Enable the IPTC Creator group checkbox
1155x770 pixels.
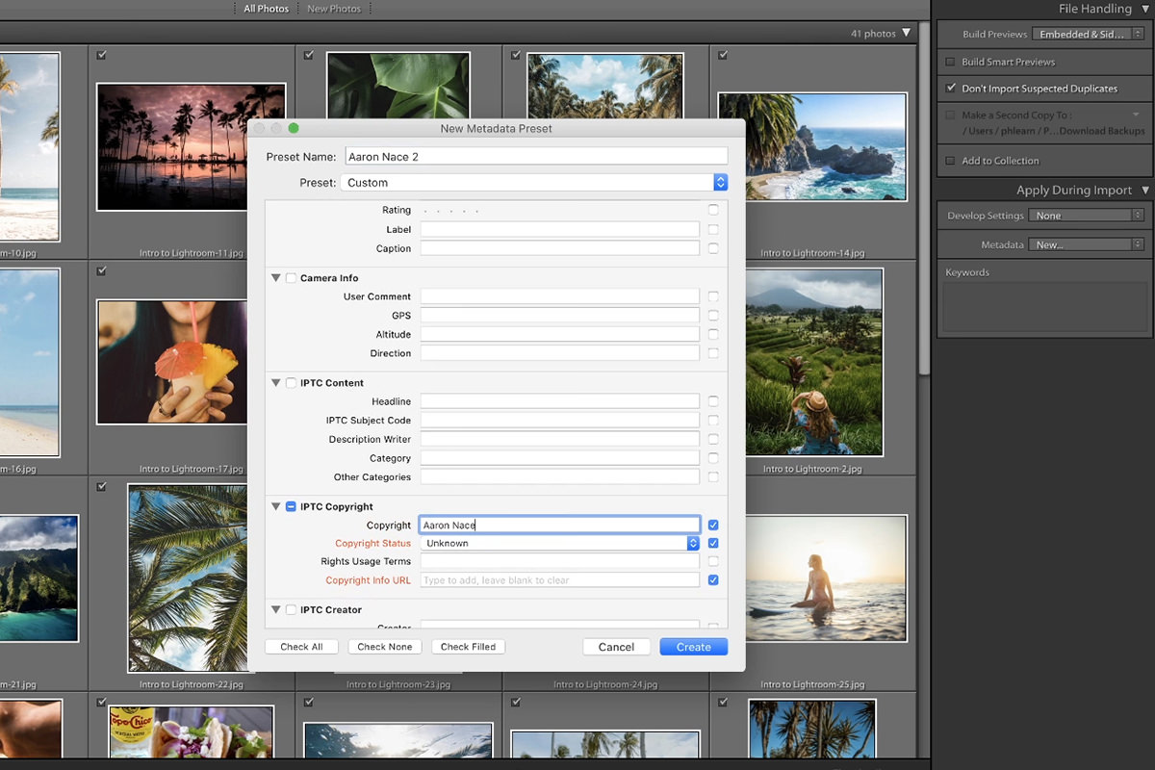[291, 610]
